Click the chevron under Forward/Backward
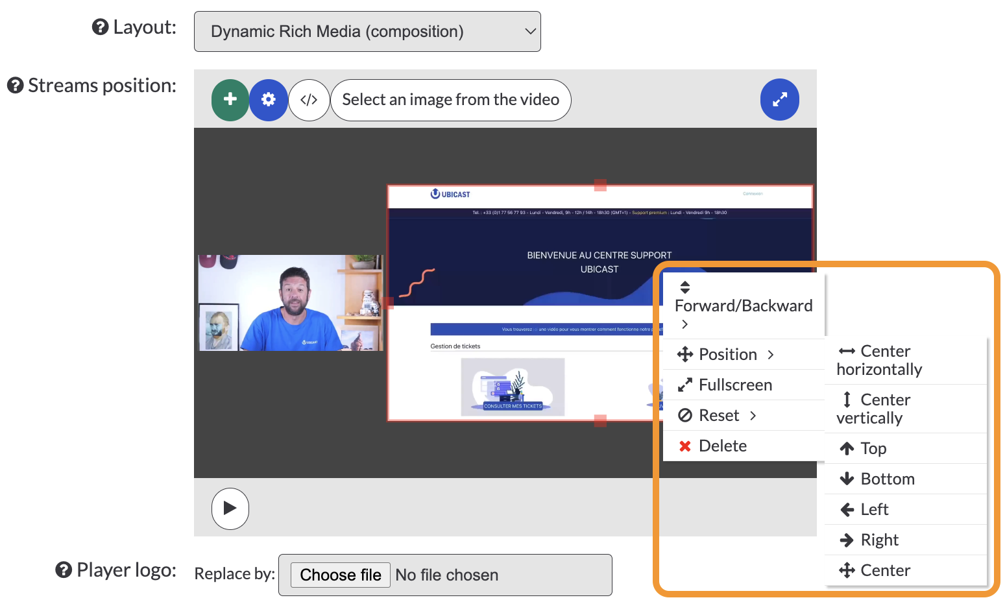Screen dimensions: 1005x600 tap(684, 324)
